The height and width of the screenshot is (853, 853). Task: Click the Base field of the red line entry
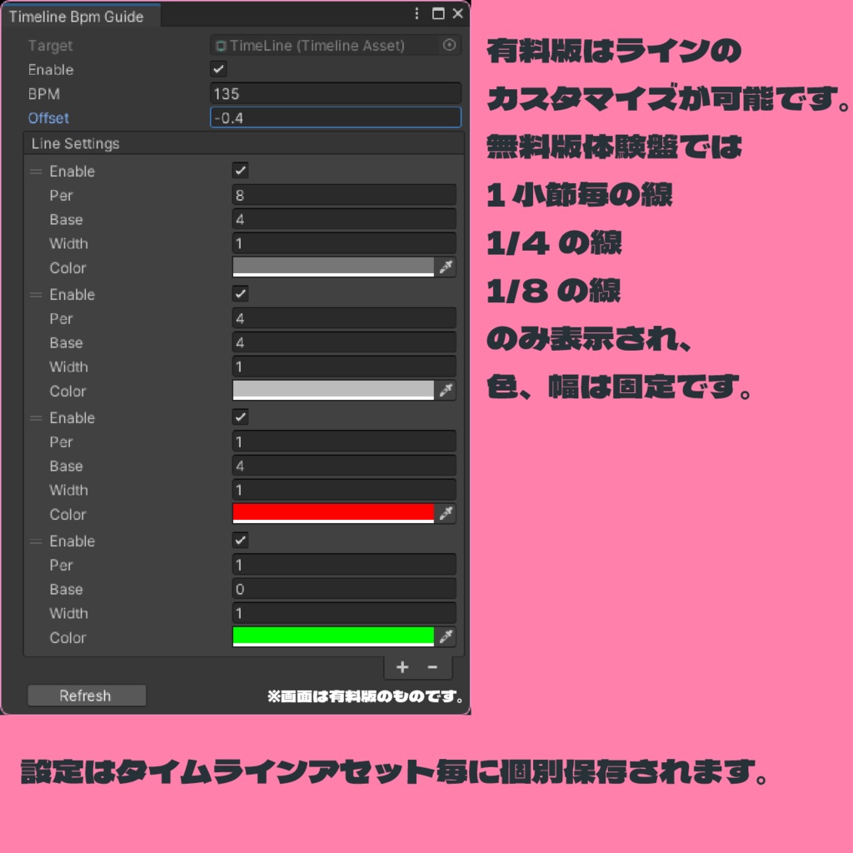coord(344,466)
